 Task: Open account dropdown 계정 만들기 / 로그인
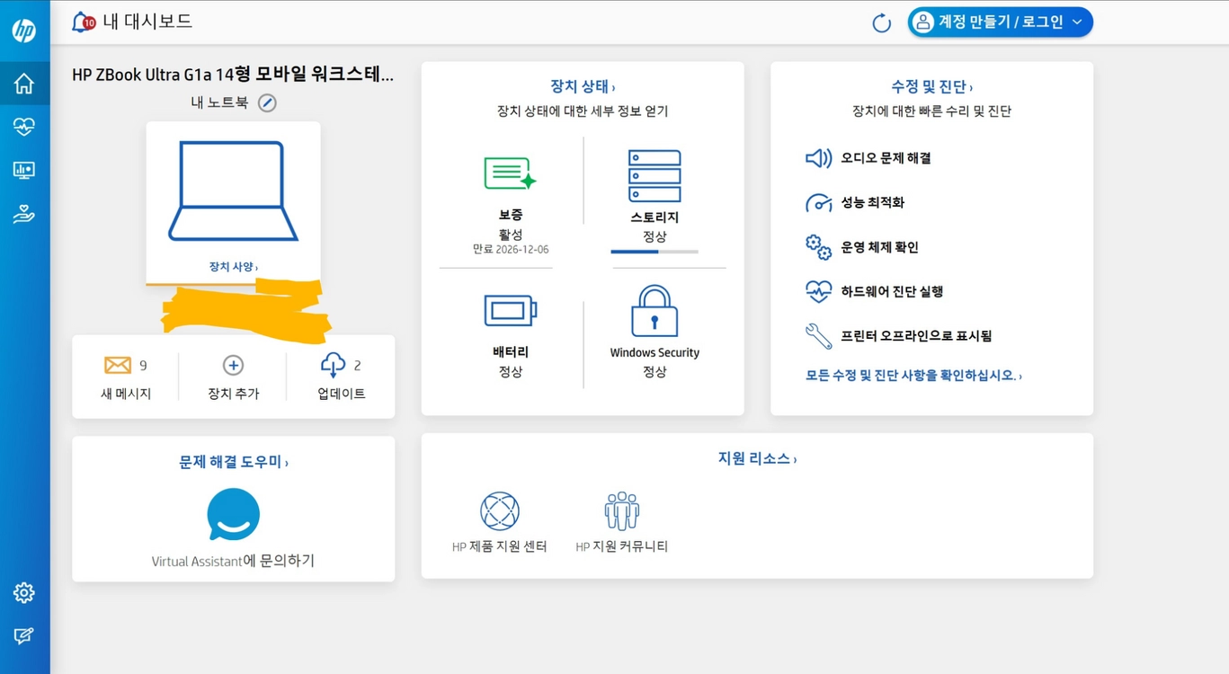tap(1001, 22)
